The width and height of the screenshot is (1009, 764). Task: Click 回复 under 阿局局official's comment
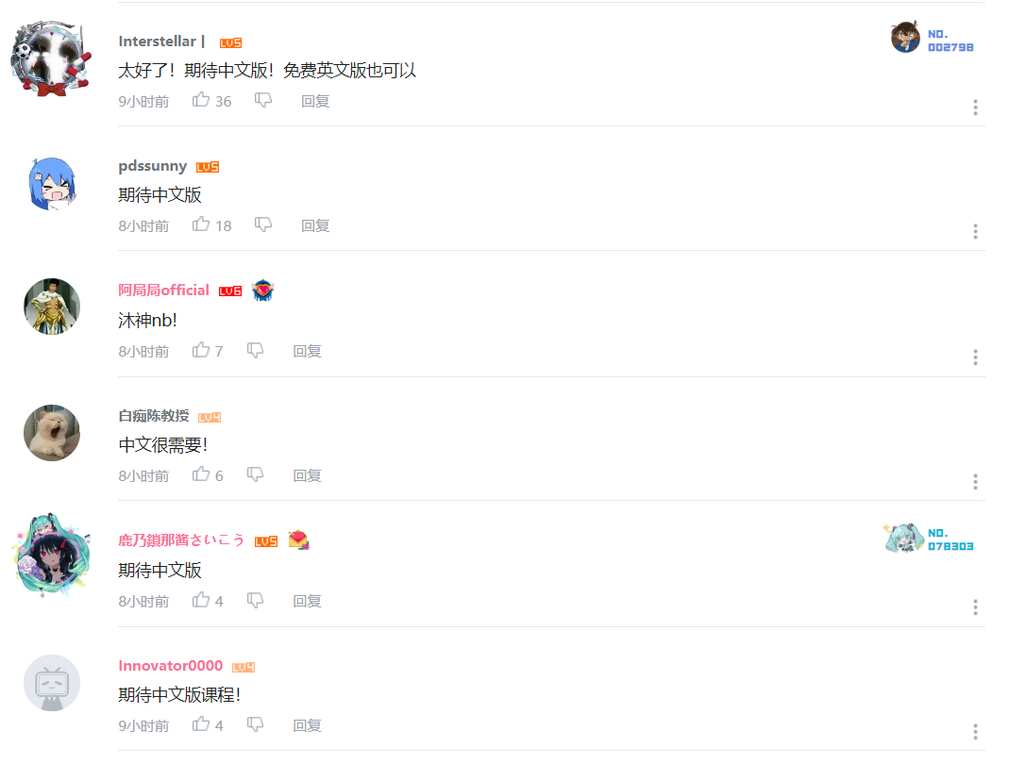307,351
